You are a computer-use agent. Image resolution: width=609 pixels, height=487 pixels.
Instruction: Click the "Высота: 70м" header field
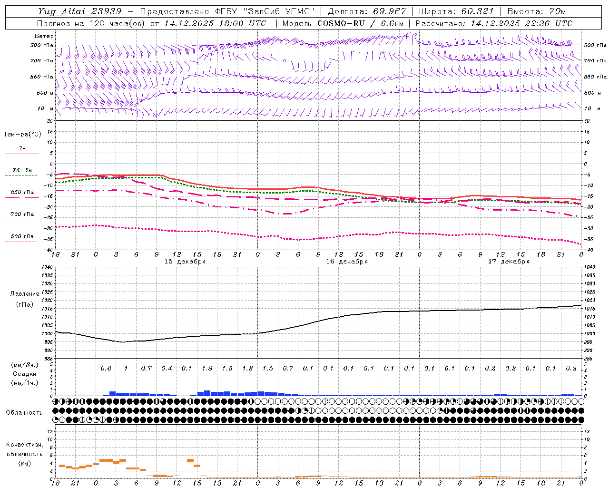click(537, 11)
